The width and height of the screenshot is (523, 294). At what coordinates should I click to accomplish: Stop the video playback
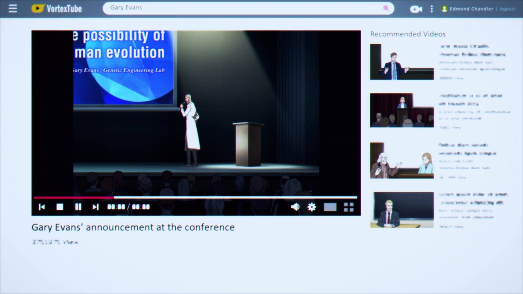(x=60, y=207)
